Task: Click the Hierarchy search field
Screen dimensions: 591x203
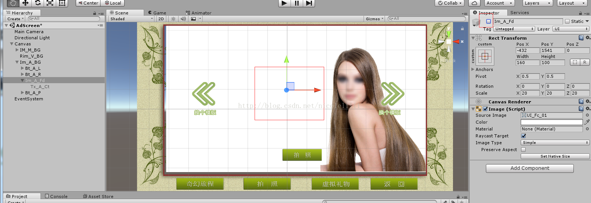Action: tap(64, 19)
